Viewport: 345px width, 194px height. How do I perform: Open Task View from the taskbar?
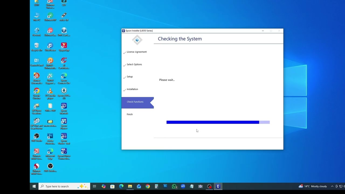[94, 186]
